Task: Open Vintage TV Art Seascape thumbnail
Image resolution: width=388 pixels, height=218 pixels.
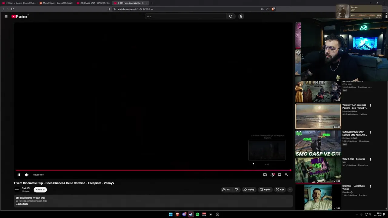Action: click(x=318, y=116)
